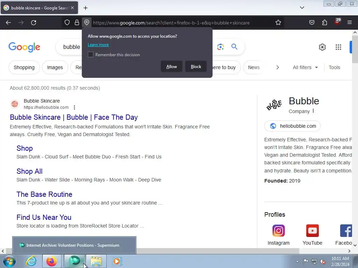Open Find Us Near You sitelink

[x=44, y=217]
